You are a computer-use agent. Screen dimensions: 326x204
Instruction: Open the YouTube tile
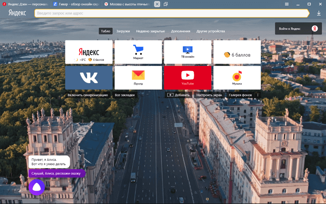click(x=187, y=77)
